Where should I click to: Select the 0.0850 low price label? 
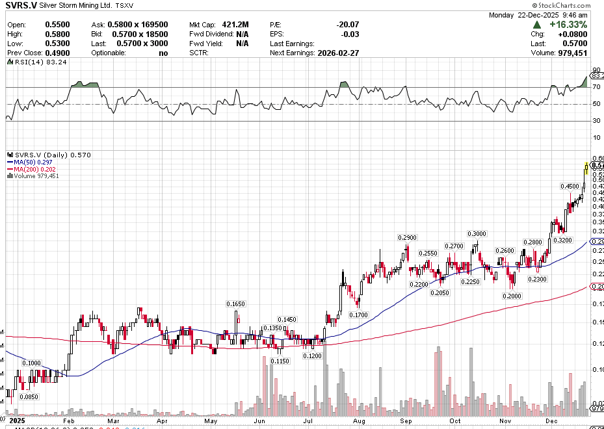coord(29,396)
